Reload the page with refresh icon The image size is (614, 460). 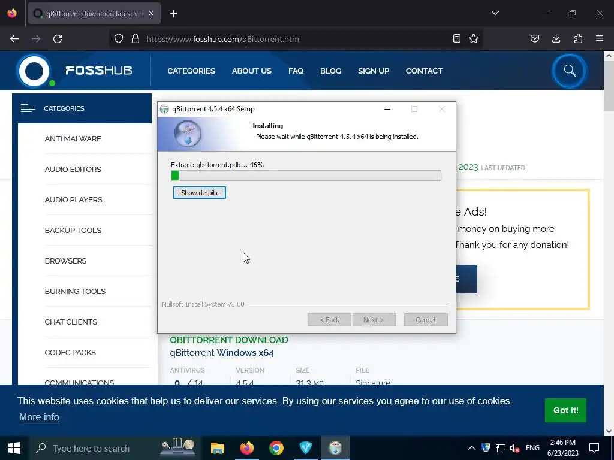coord(58,39)
